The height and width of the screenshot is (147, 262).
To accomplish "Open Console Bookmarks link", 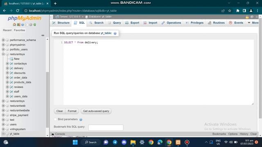I will (x=219, y=134).
